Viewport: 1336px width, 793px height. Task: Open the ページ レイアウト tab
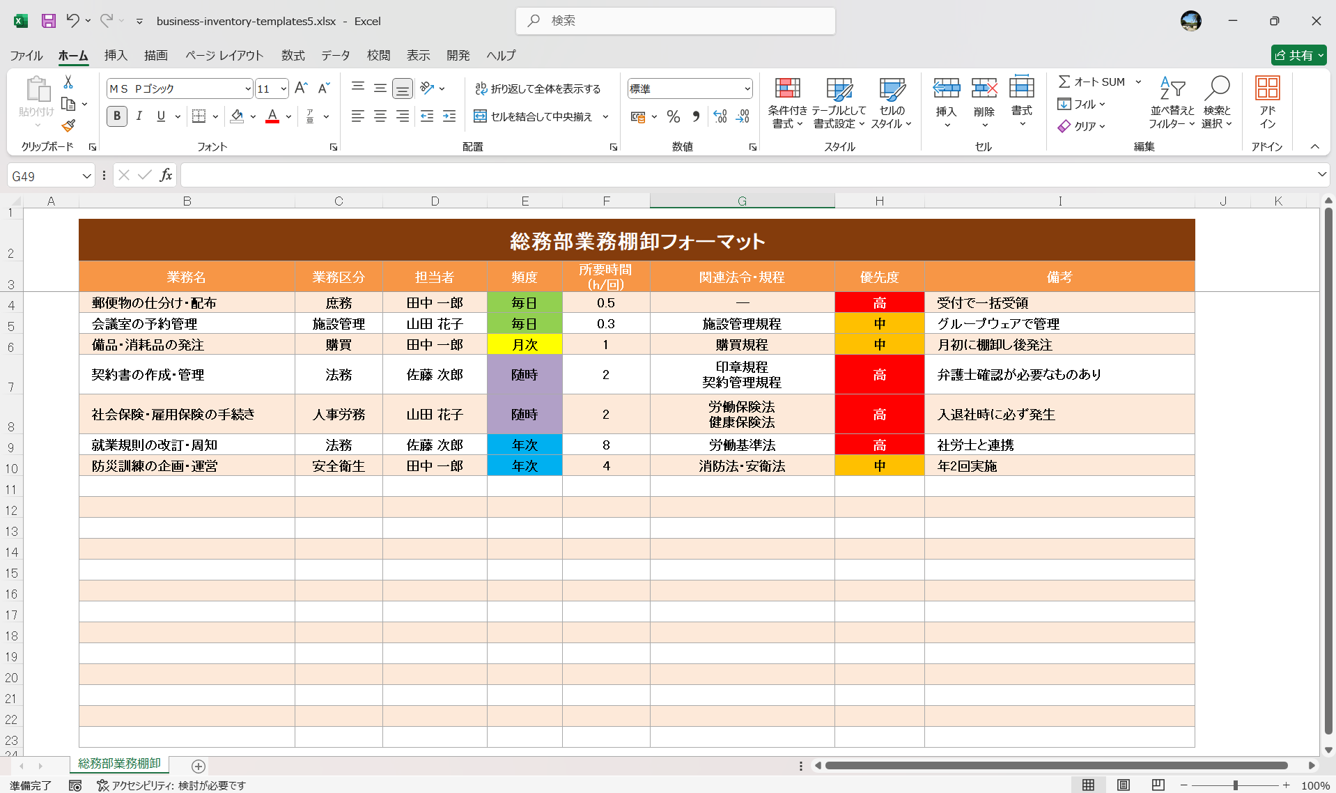coord(224,56)
